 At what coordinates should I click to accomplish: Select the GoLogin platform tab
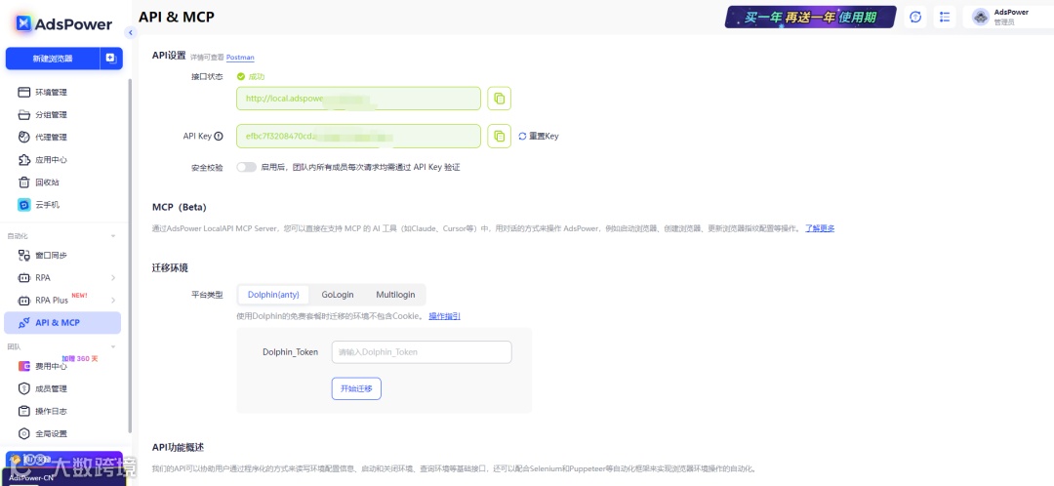click(338, 295)
